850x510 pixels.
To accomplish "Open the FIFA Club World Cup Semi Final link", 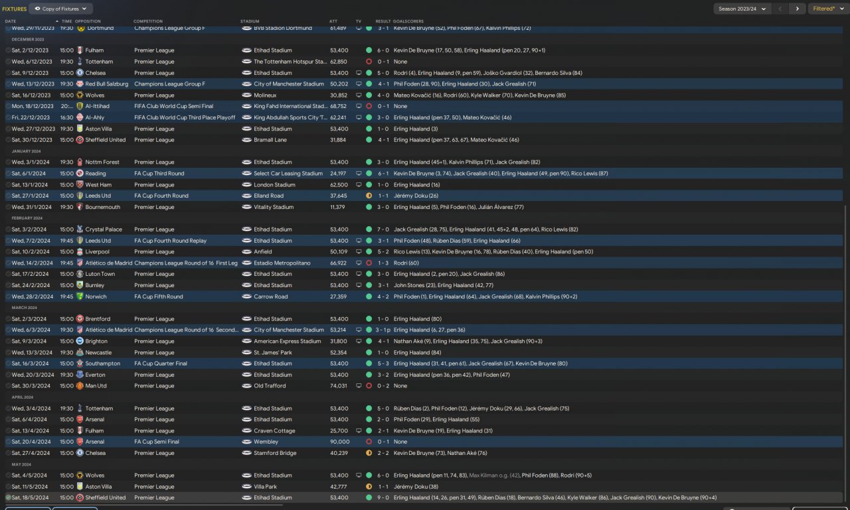I will click(174, 106).
